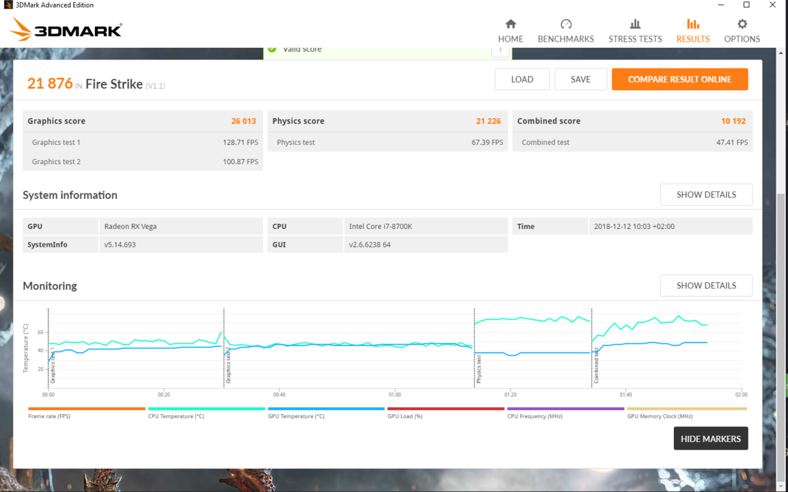788x492 pixels.
Task: Click the Combined test marker
Action: pos(596,366)
